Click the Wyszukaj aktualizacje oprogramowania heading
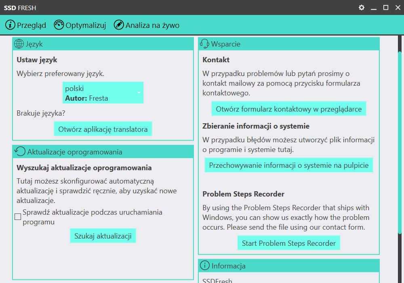404x283 pixels. tap(84, 168)
